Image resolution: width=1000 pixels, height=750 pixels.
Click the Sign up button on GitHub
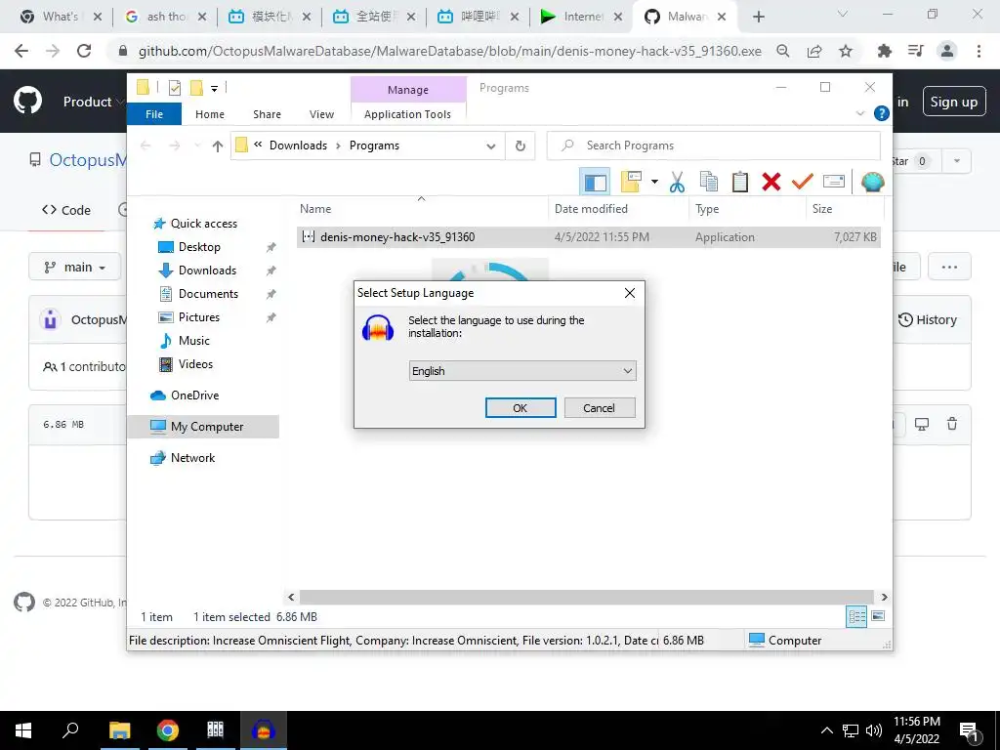pos(953,102)
